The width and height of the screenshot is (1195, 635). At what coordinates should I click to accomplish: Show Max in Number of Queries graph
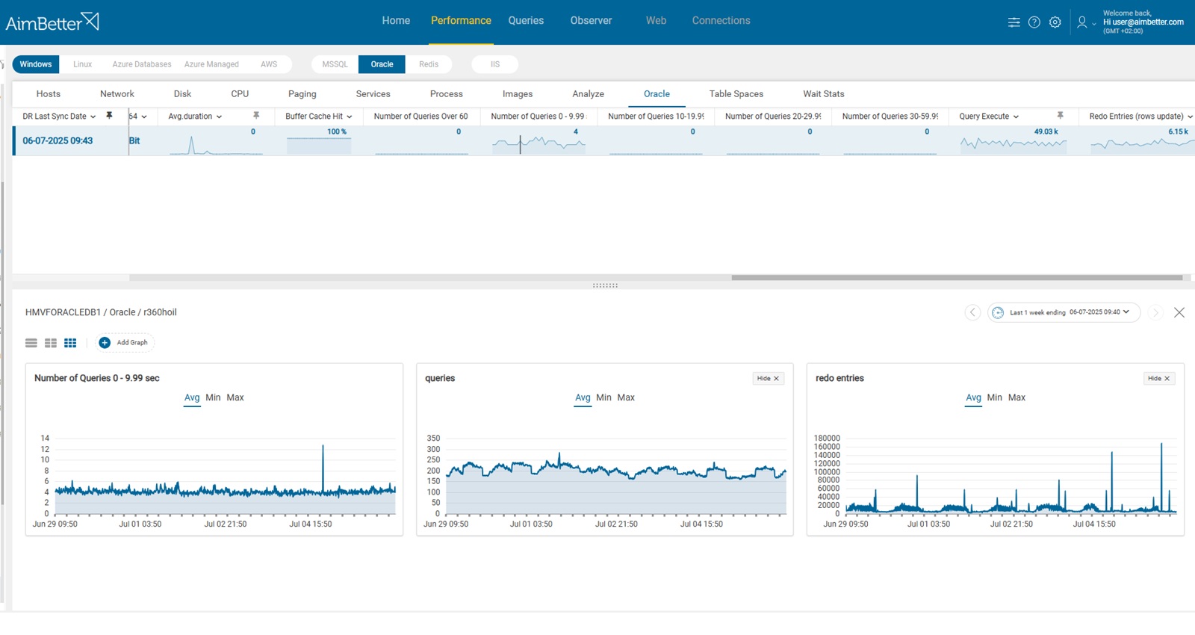click(235, 397)
